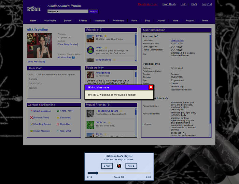The height and width of the screenshot is (184, 239).
Task: Open the People search category dropdown
Action: (x=53, y=11)
